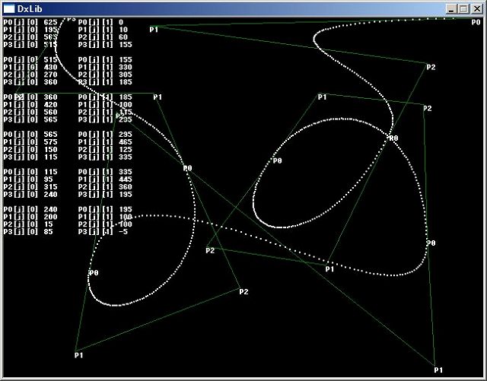Click the entry P3[j][0] 85

[x=28, y=232]
